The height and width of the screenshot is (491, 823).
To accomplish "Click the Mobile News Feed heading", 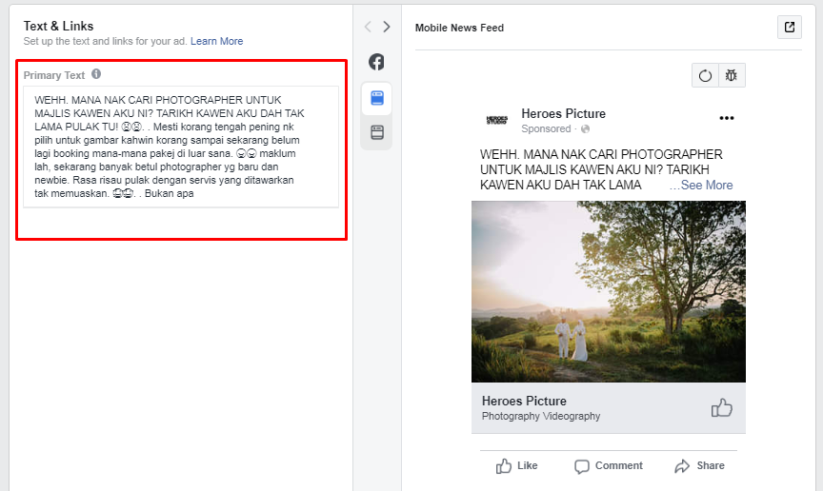I will [x=459, y=28].
